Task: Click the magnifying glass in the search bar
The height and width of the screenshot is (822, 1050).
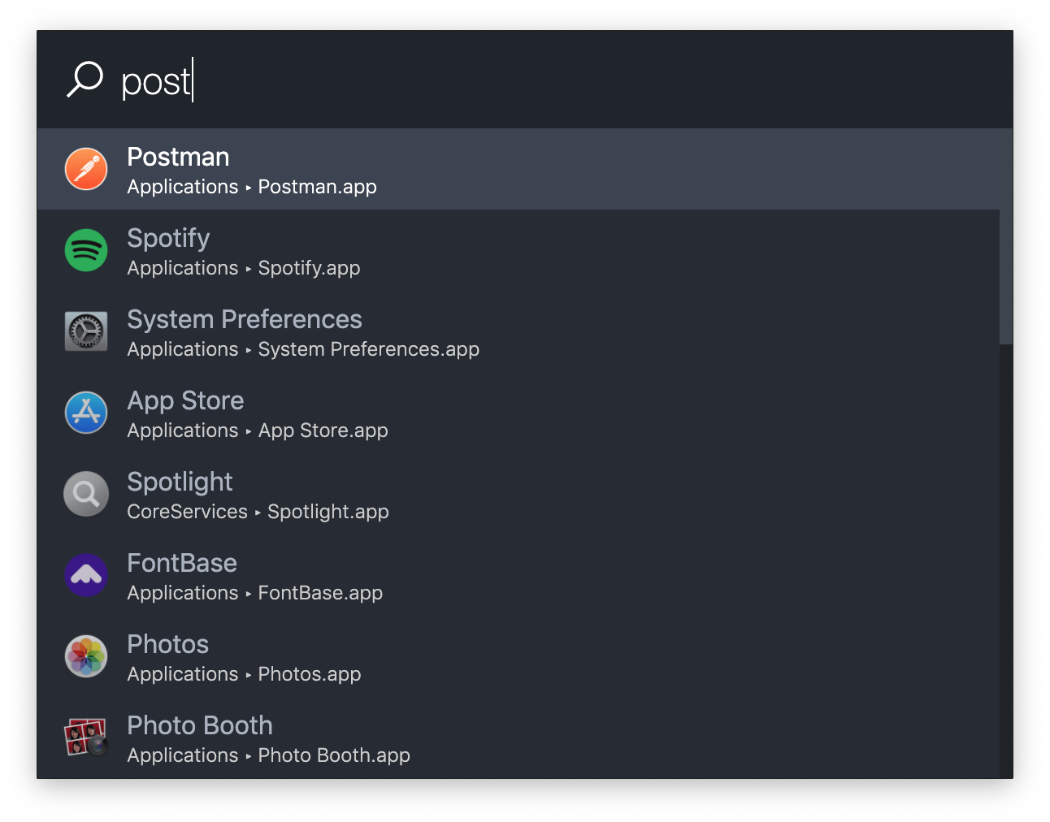Action: click(x=85, y=79)
